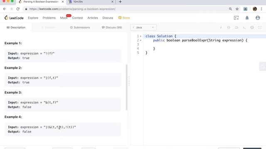Open the Java language dropdown

point(143,27)
